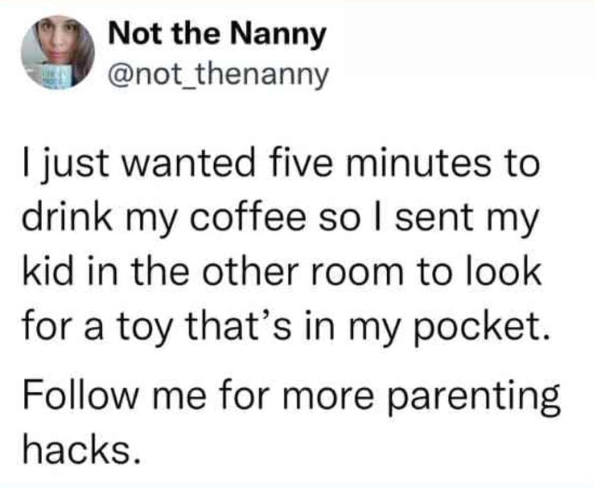
Task: Click the @not_thenanny handle
Action: click(219, 75)
